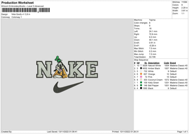
Task: Click the Height value 2.29 in
Action: point(184,8)
